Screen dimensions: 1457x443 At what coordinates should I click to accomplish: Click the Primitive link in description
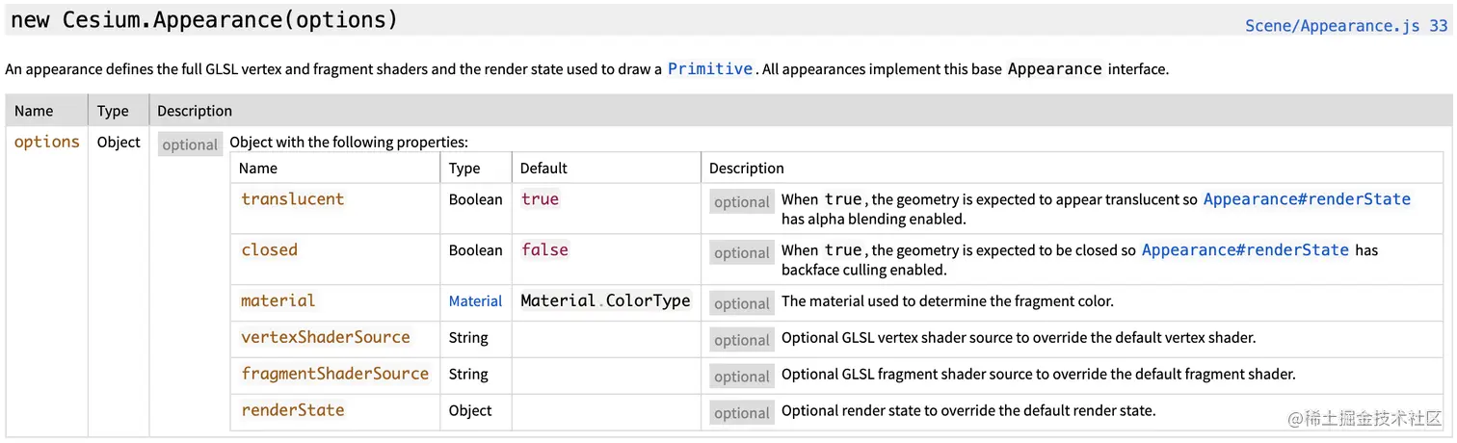coord(709,68)
